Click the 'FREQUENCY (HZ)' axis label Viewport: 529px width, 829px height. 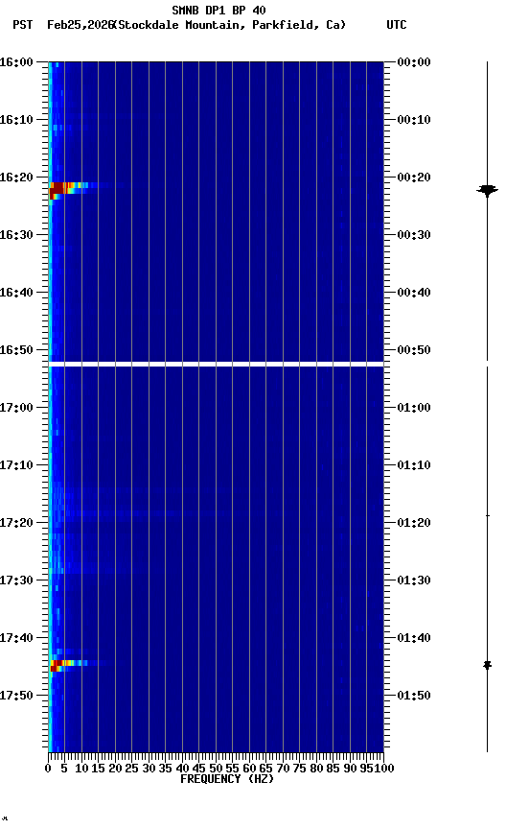click(227, 779)
